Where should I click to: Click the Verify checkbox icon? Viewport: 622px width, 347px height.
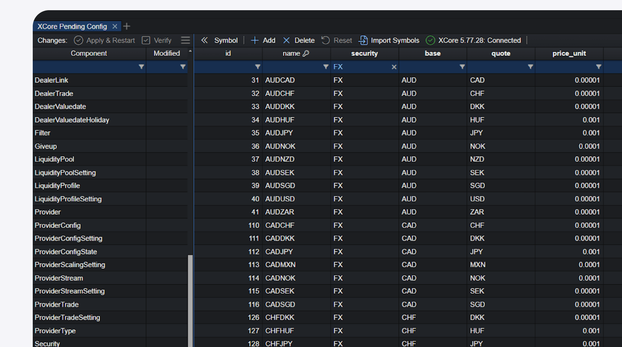pos(146,40)
